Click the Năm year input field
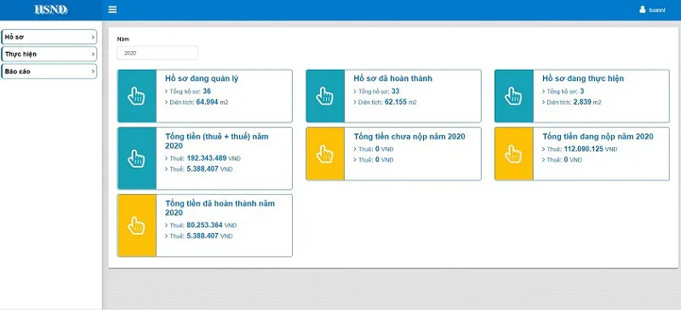Image resolution: width=681 pixels, height=313 pixels. point(157,53)
